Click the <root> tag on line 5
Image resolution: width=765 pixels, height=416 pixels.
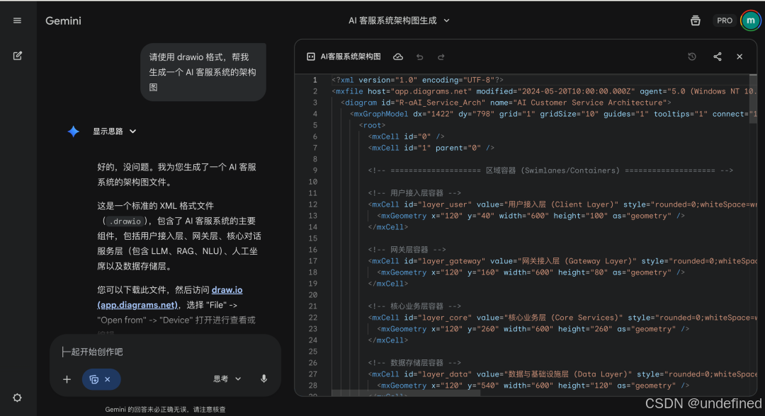pyautogui.click(x=372, y=125)
